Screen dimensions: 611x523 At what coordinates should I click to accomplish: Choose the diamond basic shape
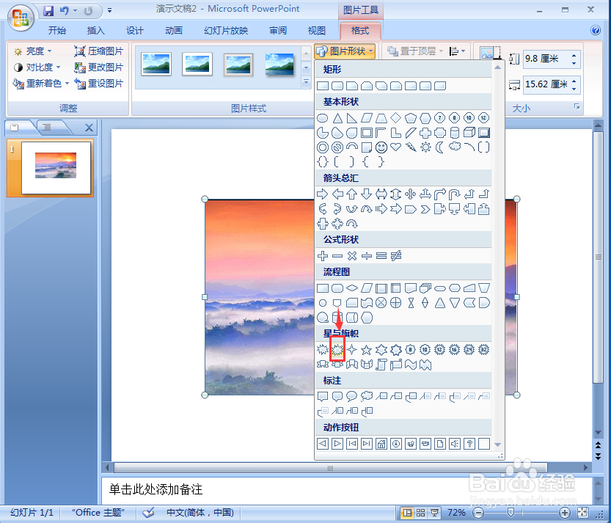click(396, 117)
